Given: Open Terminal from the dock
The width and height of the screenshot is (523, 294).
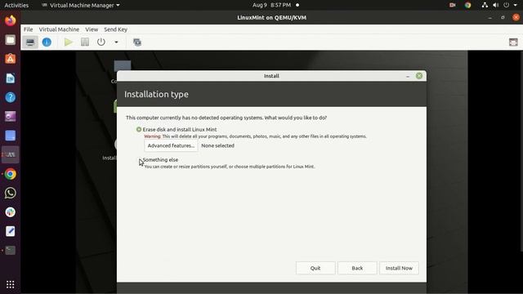Looking at the screenshot, I should (x=11, y=251).
